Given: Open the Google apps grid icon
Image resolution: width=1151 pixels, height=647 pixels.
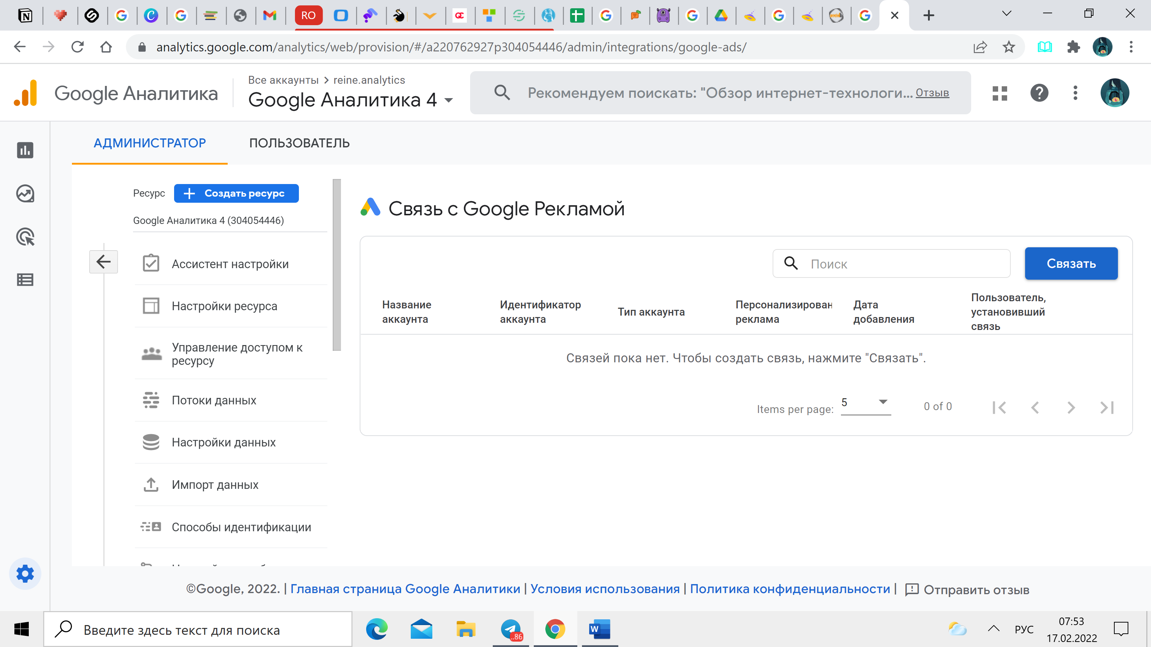Looking at the screenshot, I should (x=1000, y=93).
